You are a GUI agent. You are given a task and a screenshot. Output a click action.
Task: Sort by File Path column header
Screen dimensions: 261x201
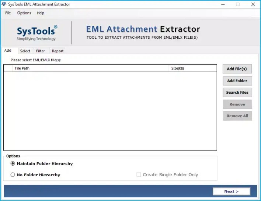pos(90,68)
